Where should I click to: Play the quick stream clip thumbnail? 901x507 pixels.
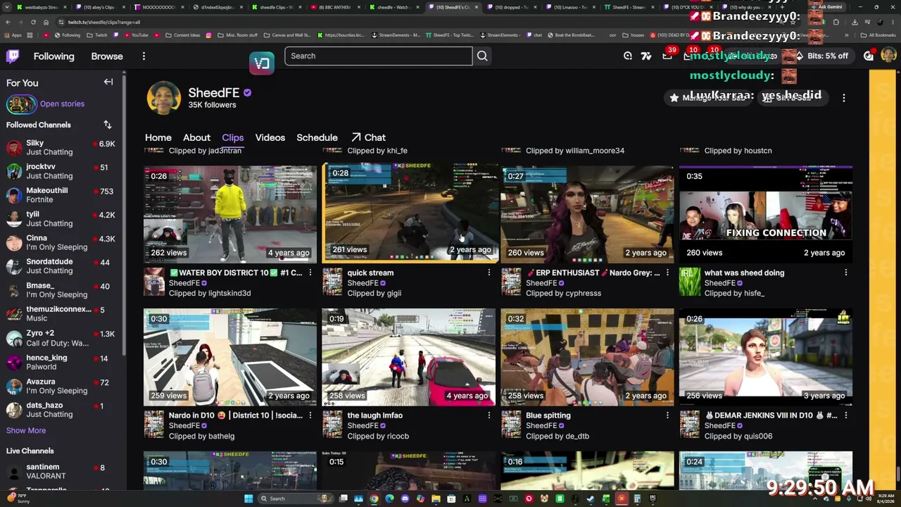tap(410, 213)
